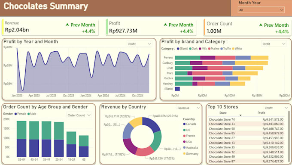Click the Dark category legend swatch

click(x=190, y=49)
